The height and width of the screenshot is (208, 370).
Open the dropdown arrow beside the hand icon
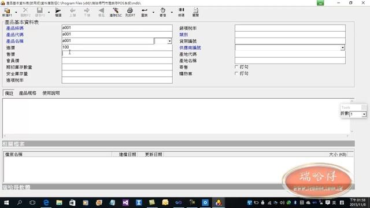coord(172,12)
